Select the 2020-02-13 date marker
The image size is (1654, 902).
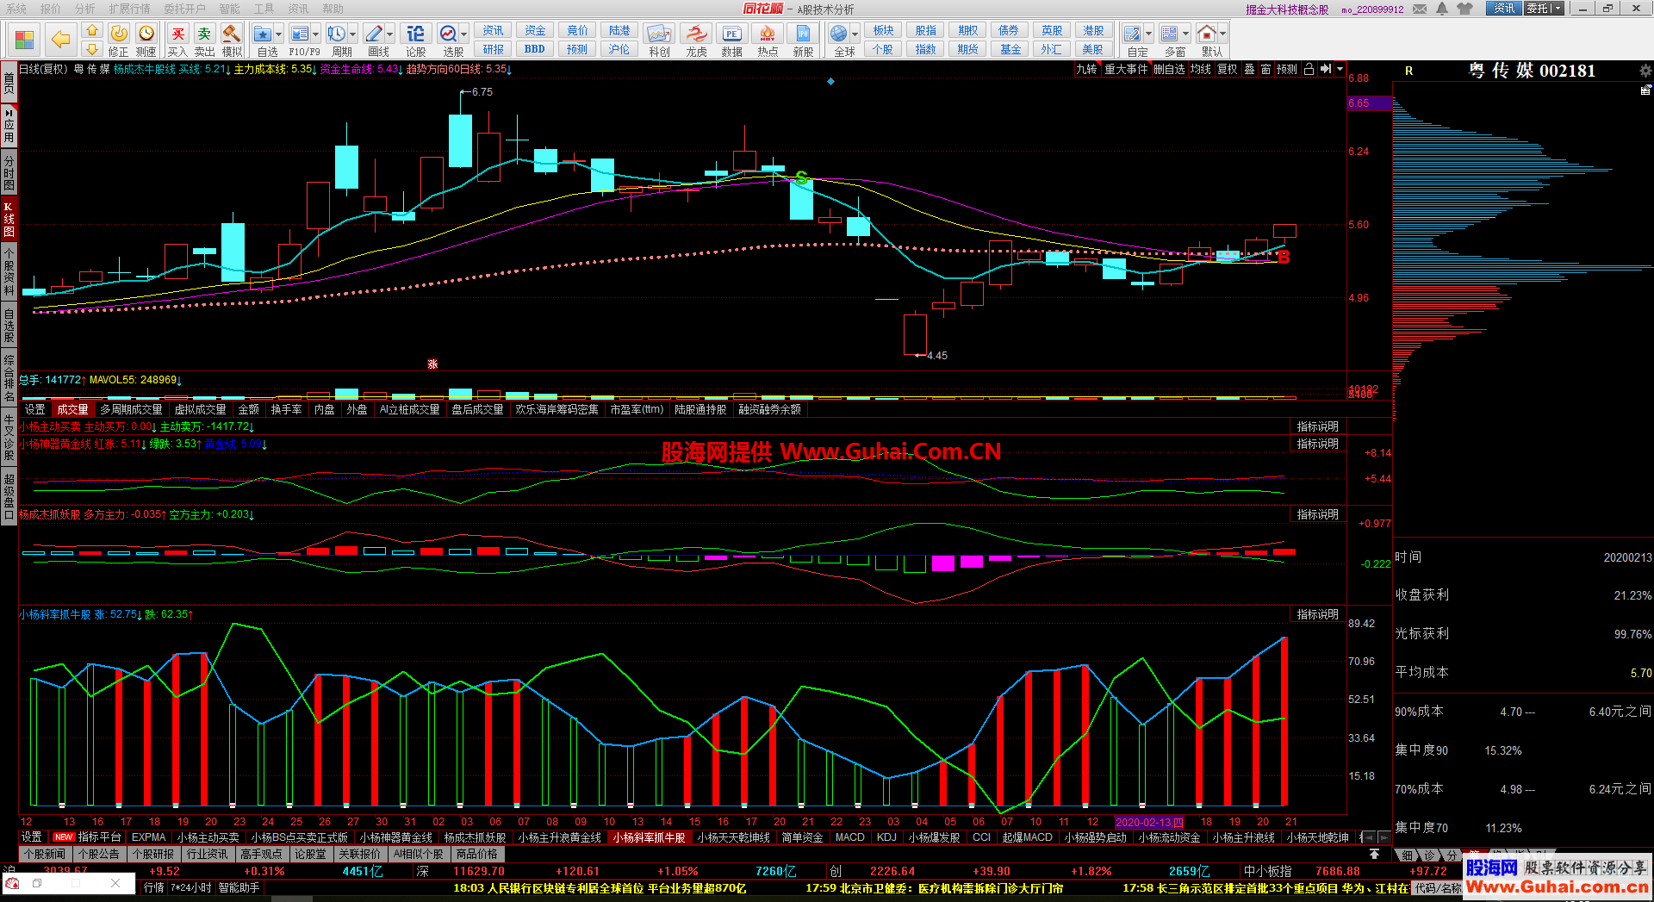click(x=1149, y=822)
